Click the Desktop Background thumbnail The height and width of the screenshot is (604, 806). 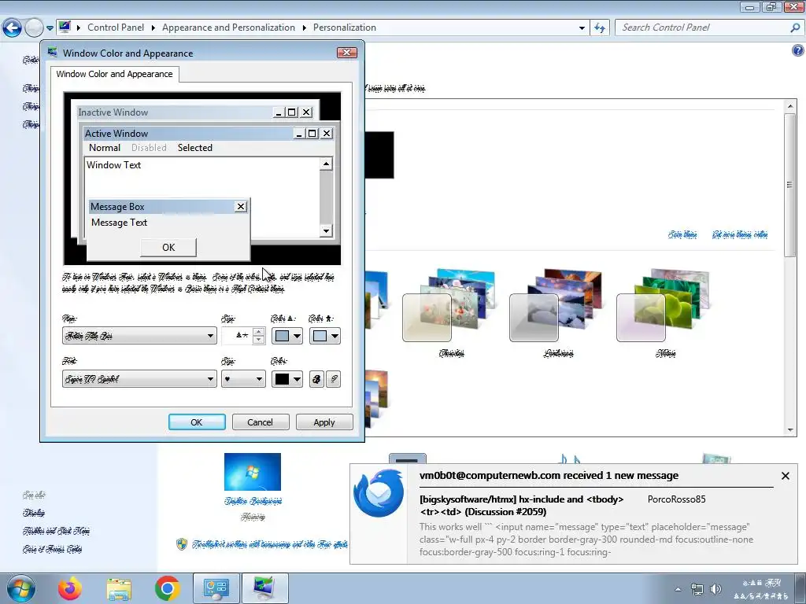point(253,472)
